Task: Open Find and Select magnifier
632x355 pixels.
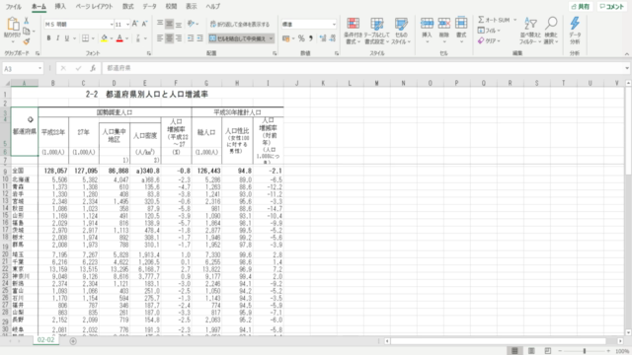Action: (551, 31)
